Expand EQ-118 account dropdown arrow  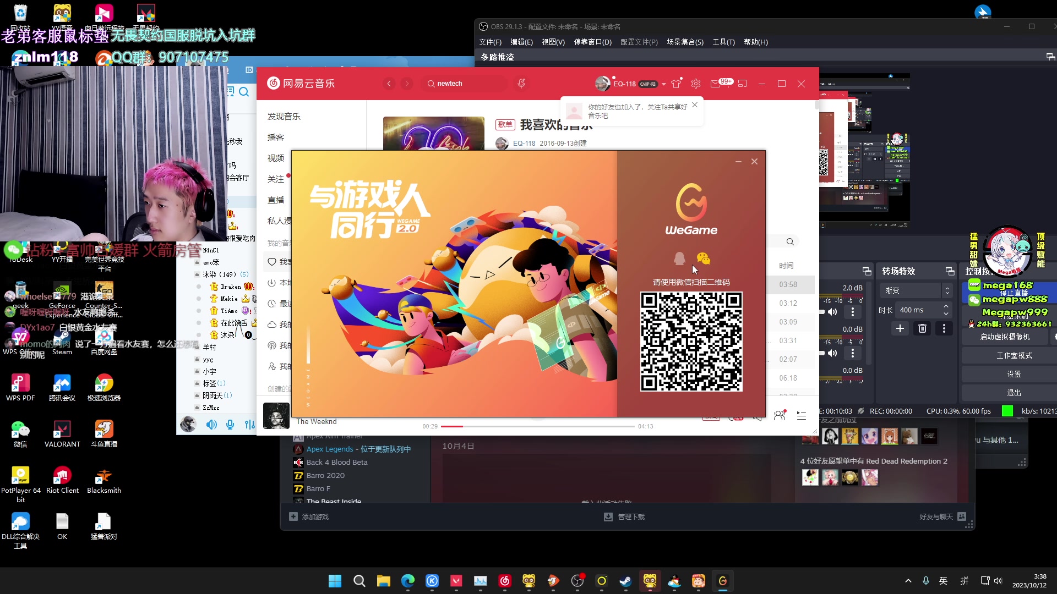tap(664, 84)
